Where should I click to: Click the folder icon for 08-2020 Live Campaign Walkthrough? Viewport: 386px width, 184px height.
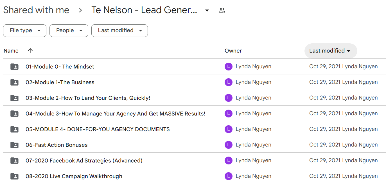click(x=14, y=176)
